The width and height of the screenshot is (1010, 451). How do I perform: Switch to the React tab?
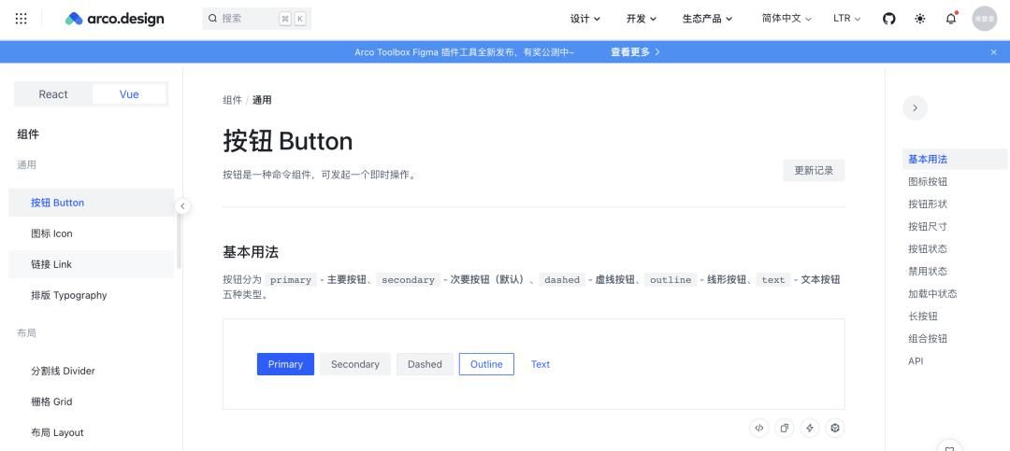tap(52, 94)
